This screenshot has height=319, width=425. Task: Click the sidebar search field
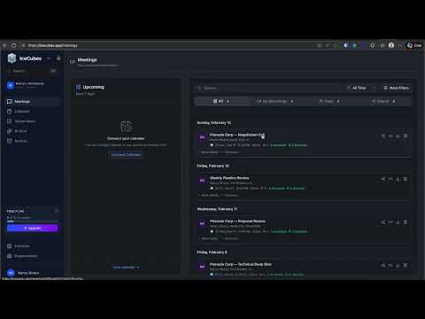(x=32, y=71)
